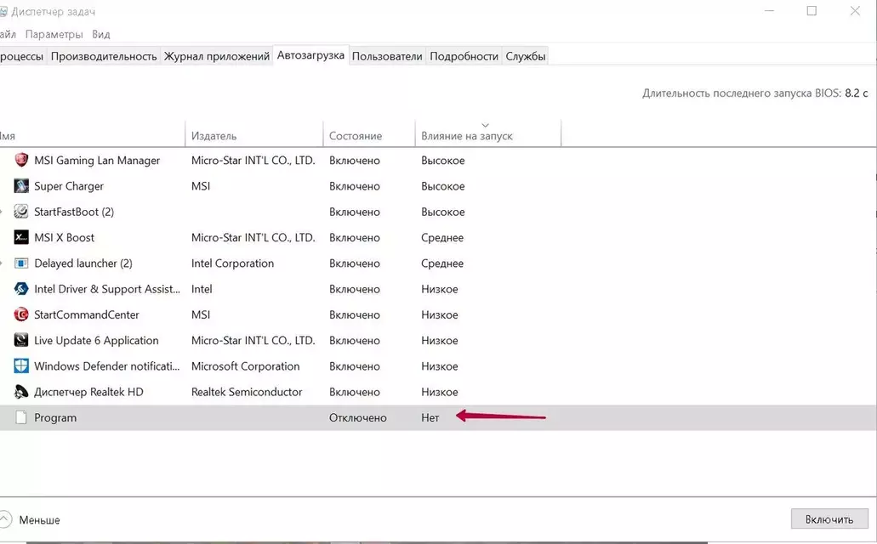Open the Параметры menu
The image size is (877, 544).
54,34
